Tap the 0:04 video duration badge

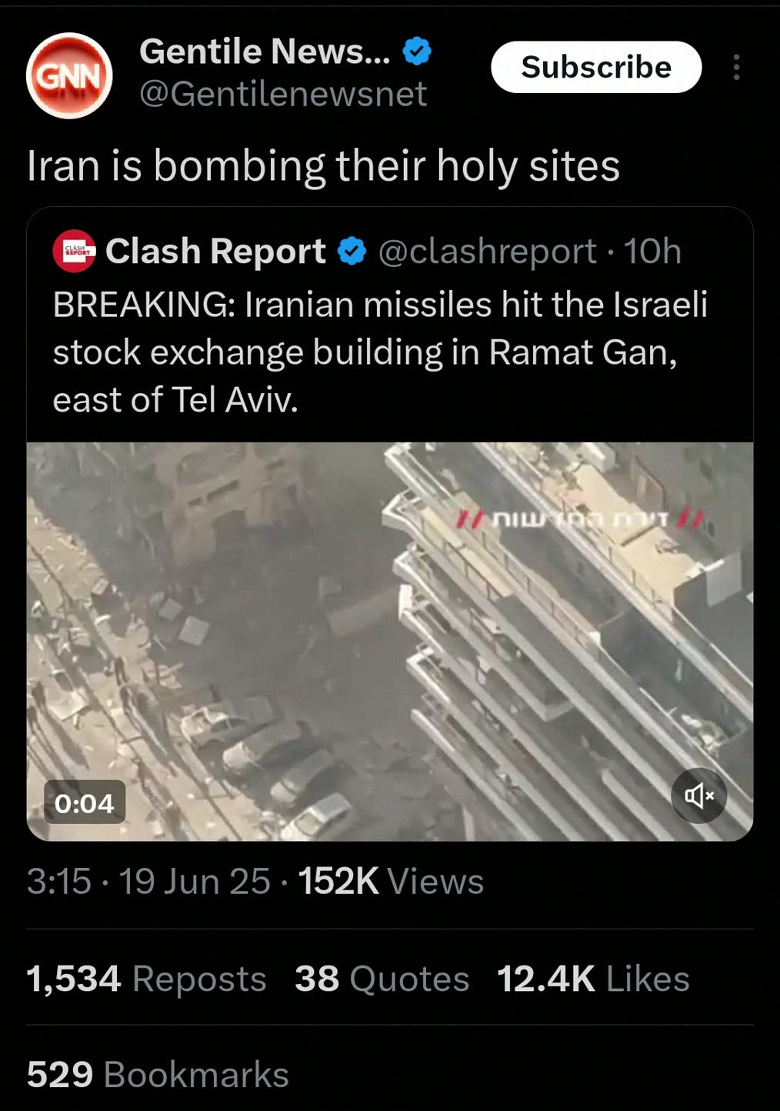84,803
